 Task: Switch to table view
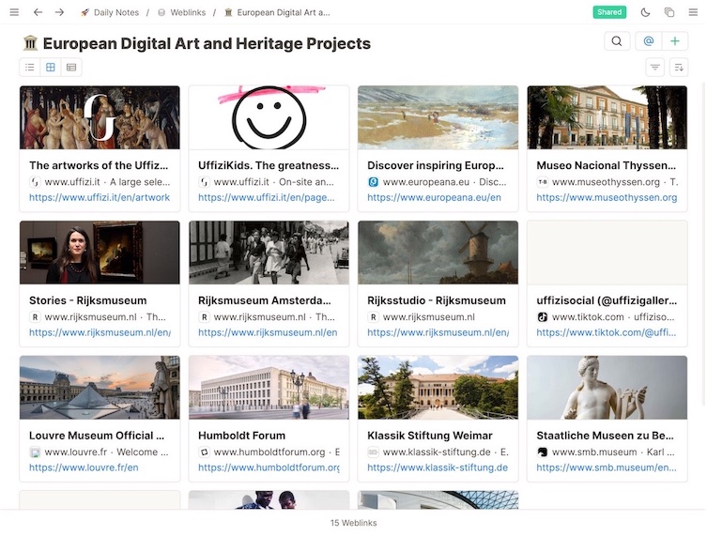tap(71, 68)
